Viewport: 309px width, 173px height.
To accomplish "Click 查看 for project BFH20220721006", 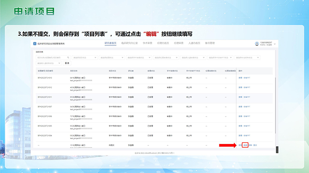I will click(x=240, y=116).
